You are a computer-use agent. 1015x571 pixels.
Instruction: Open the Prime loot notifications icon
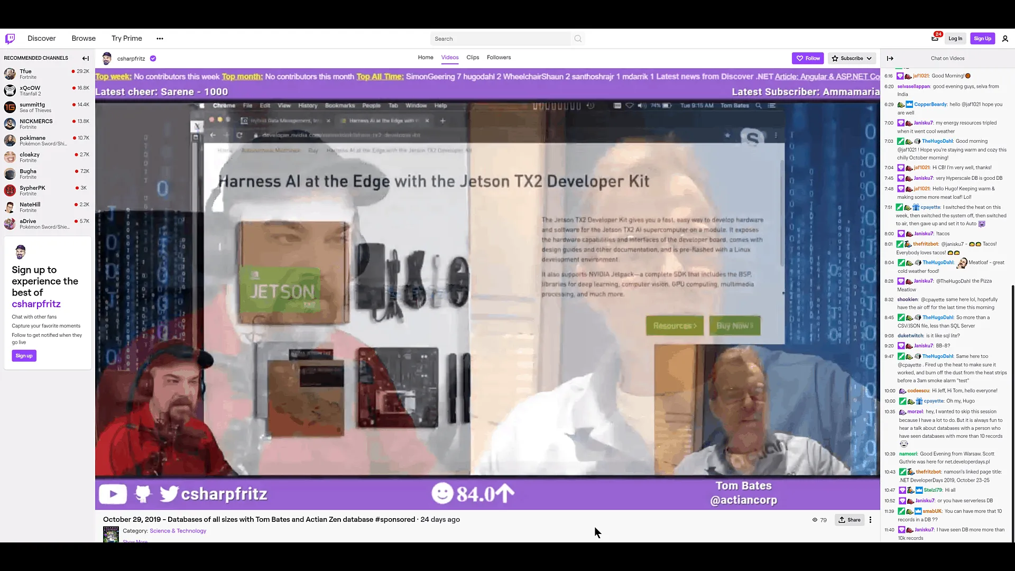(935, 38)
